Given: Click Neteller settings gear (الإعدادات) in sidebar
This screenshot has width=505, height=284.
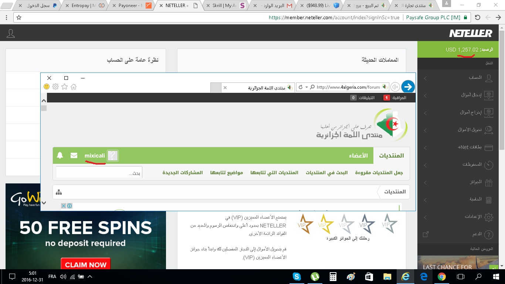Looking at the screenshot, I should point(488,217).
